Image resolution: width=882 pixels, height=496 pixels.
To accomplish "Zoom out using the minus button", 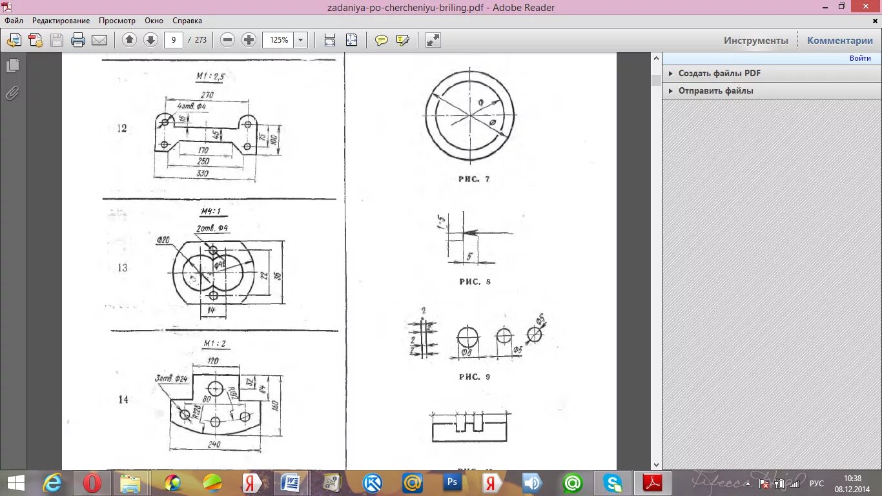I will 227,40.
